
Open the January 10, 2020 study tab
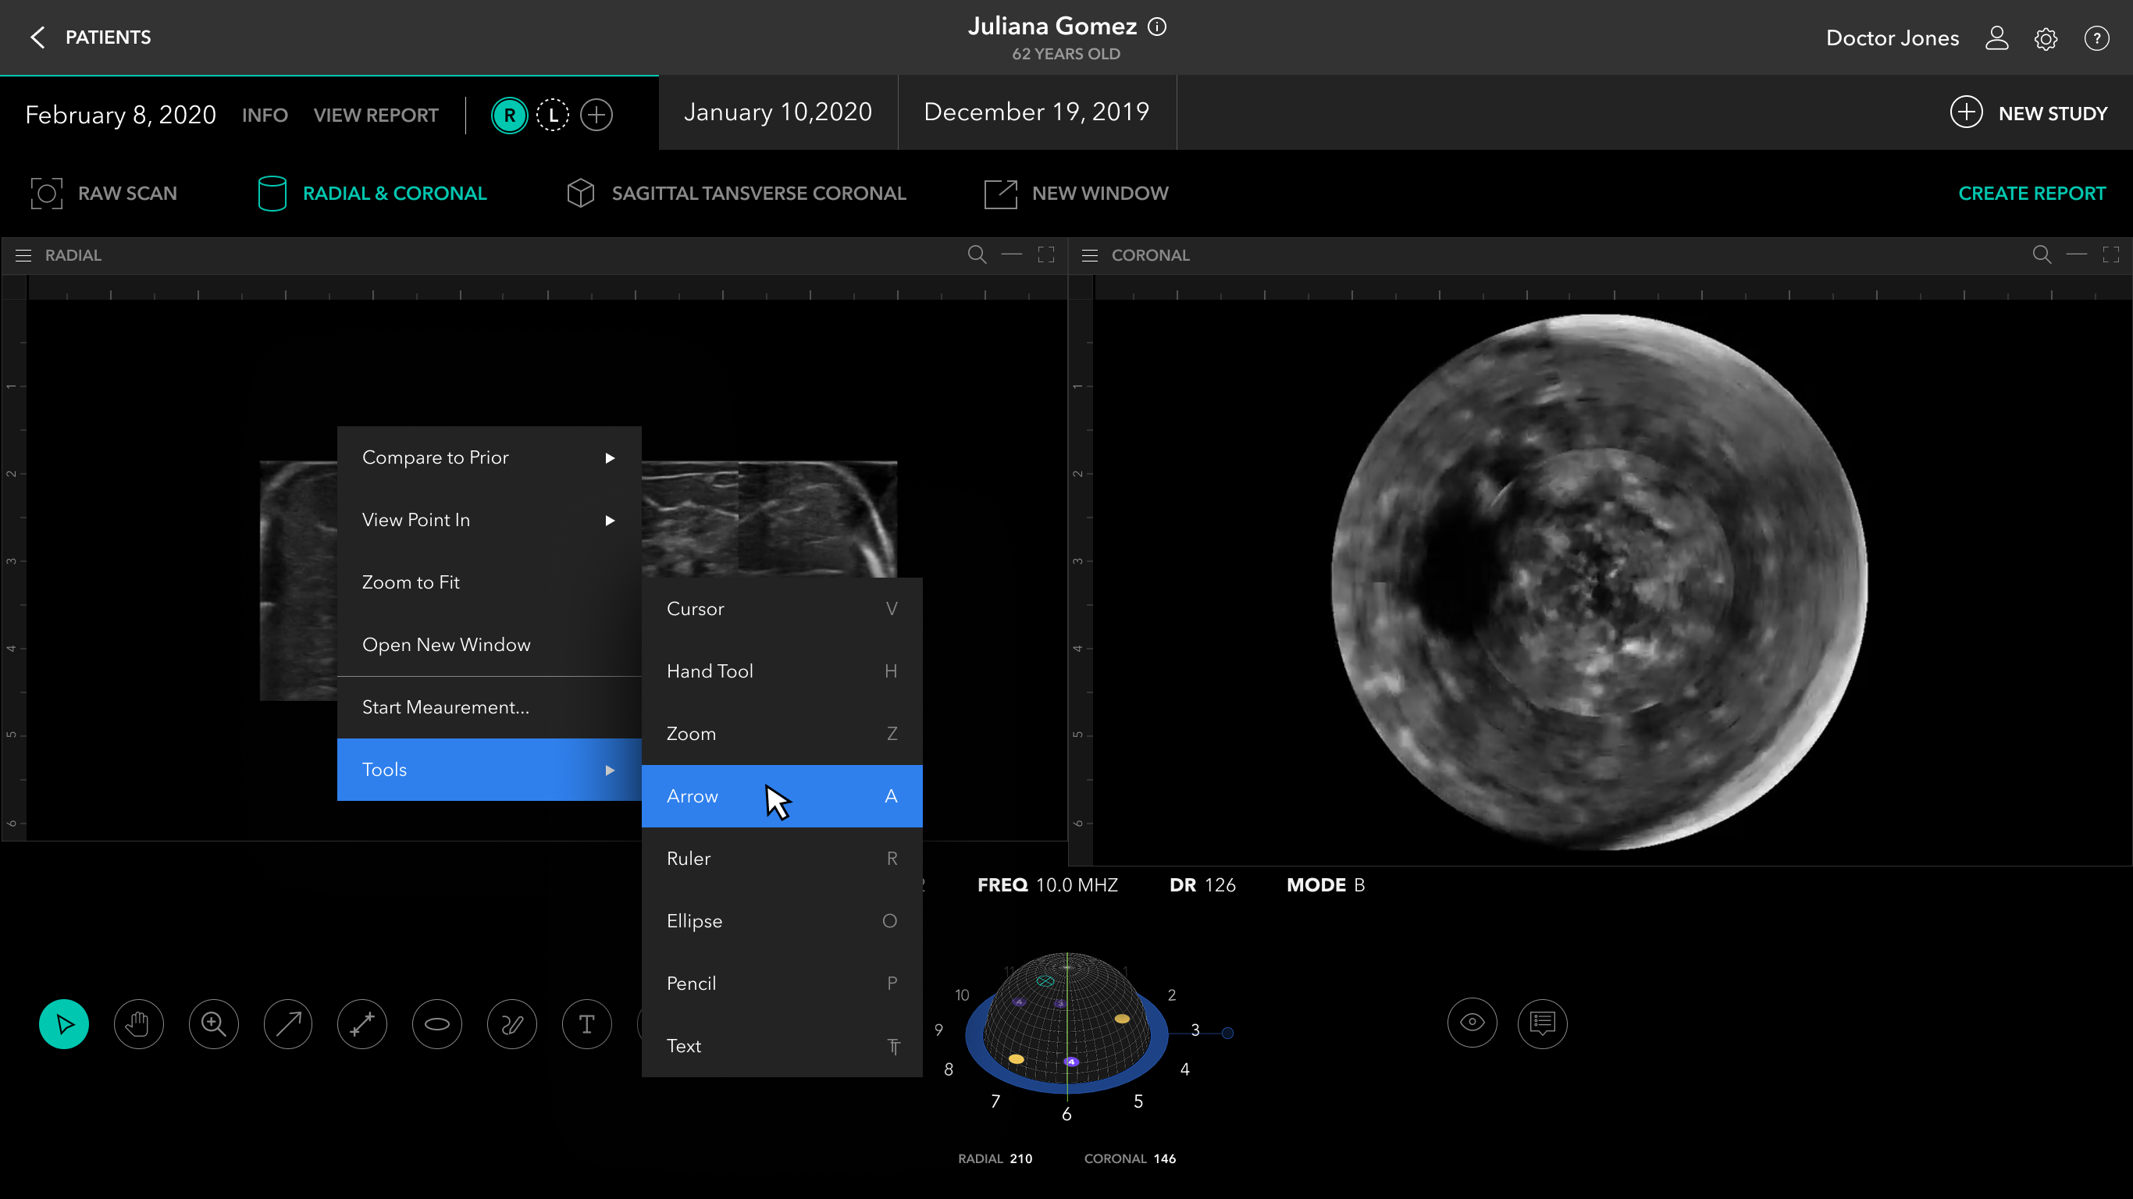778,112
